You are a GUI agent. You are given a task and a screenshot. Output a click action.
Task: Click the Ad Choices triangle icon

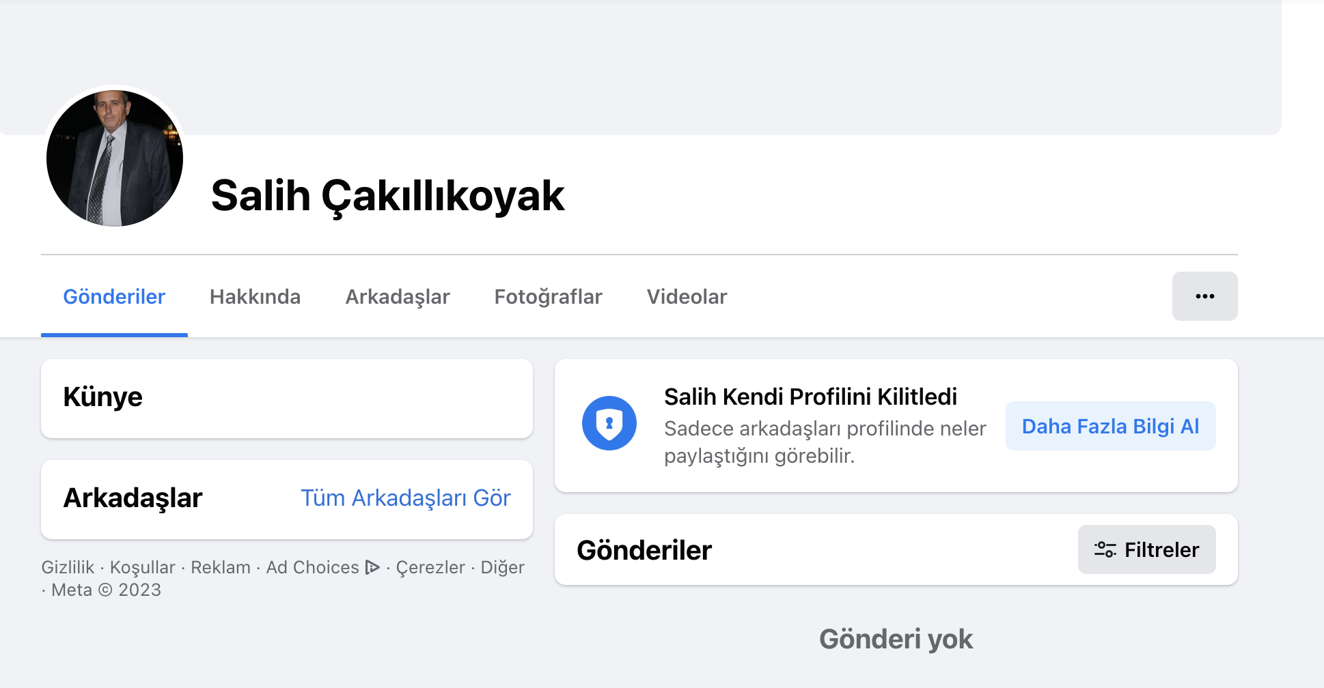(372, 567)
